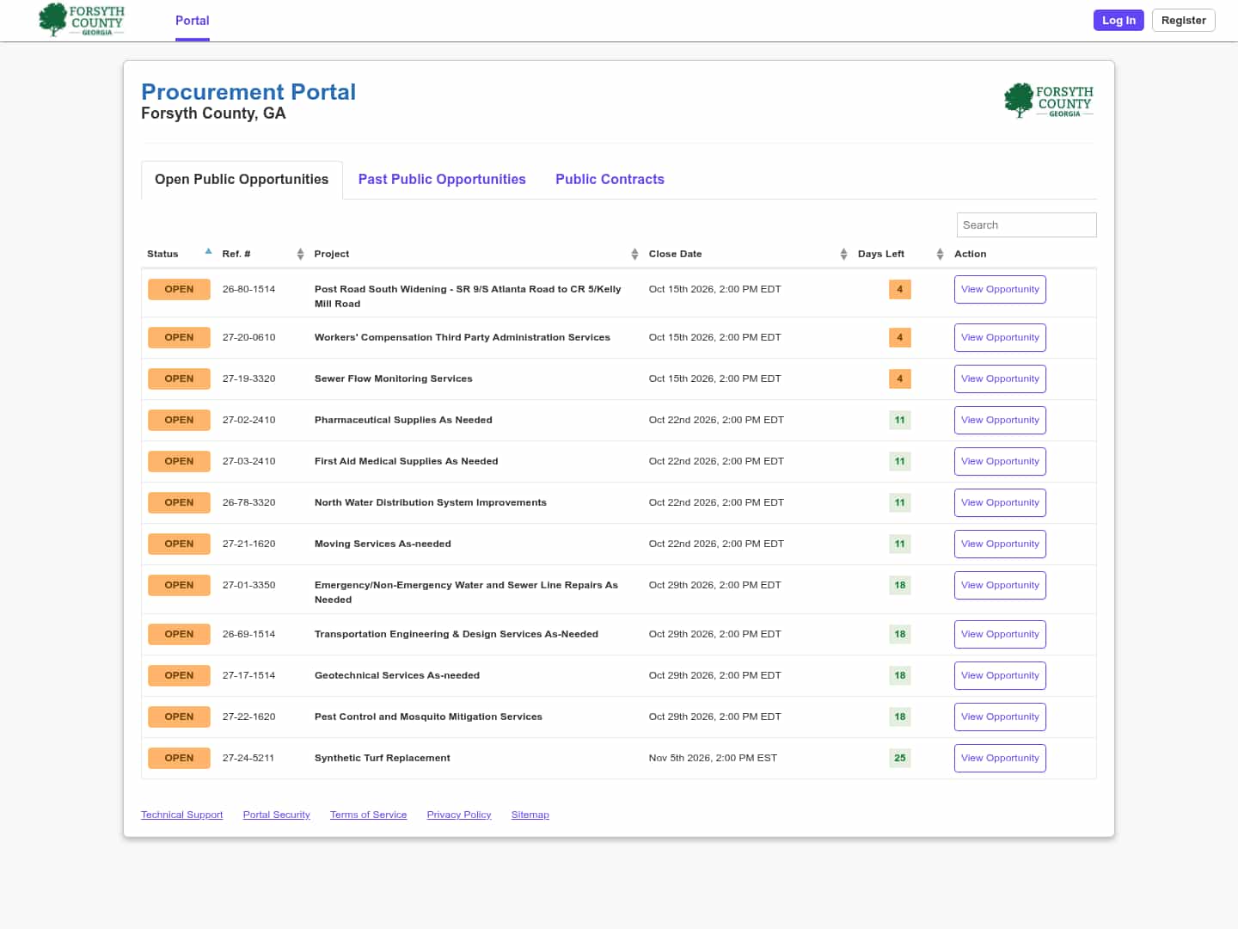1238x929 pixels.
Task: Switch to Past Public Opportunities tab
Action: [442, 180]
